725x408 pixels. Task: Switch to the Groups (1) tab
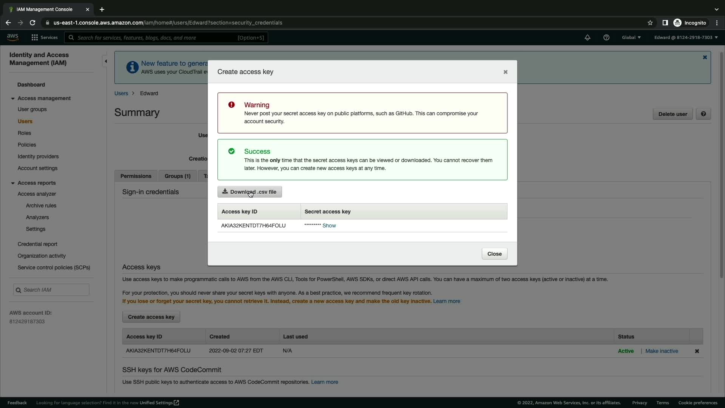coord(177,176)
